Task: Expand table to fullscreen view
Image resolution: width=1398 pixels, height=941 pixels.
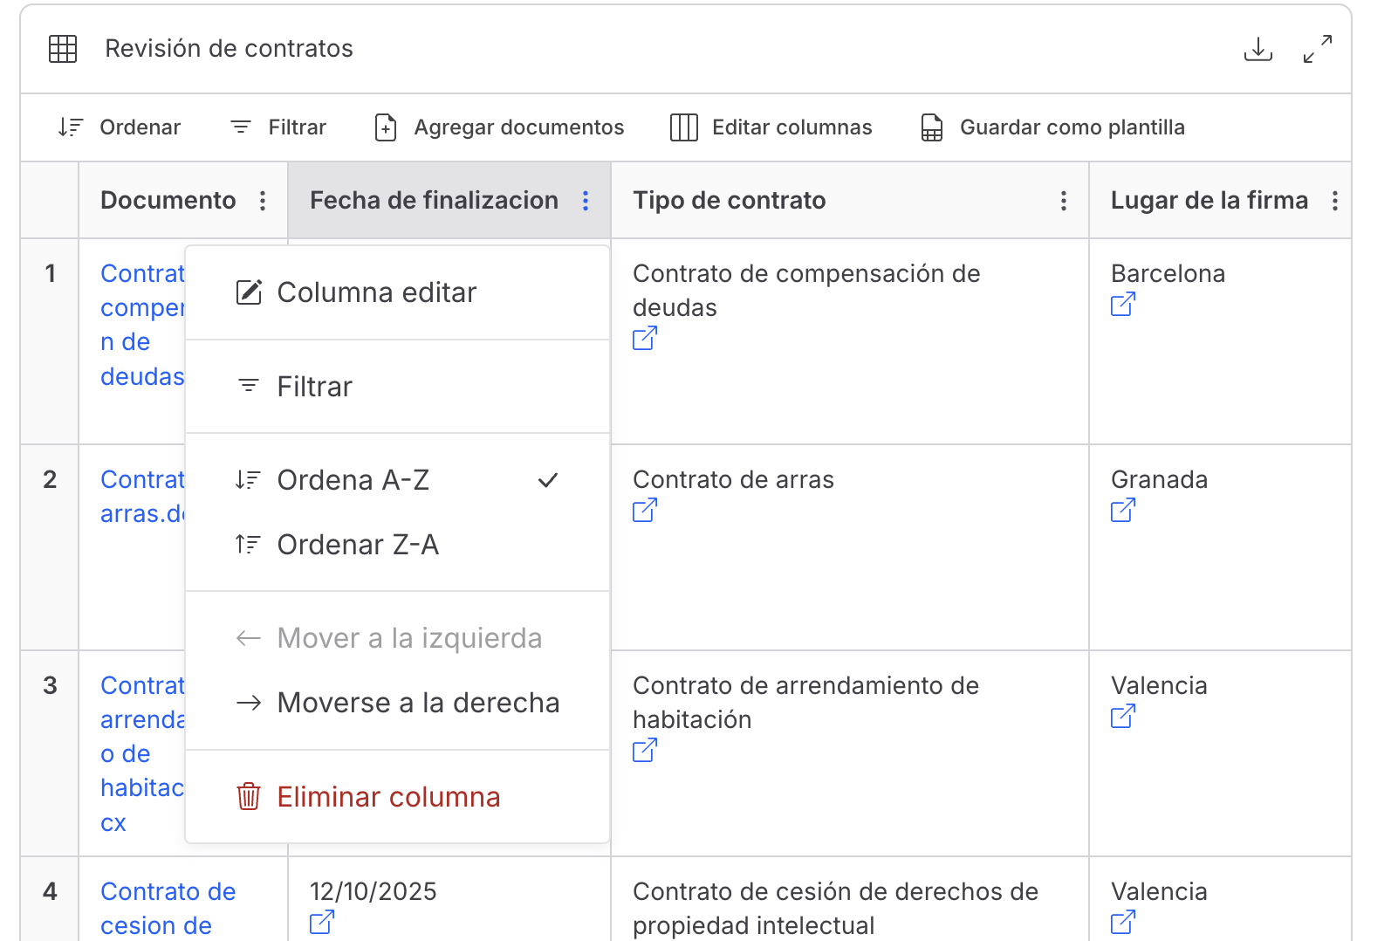Action: pyautogui.click(x=1317, y=49)
